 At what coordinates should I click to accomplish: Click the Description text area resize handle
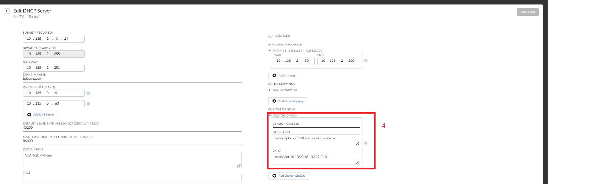click(239, 166)
